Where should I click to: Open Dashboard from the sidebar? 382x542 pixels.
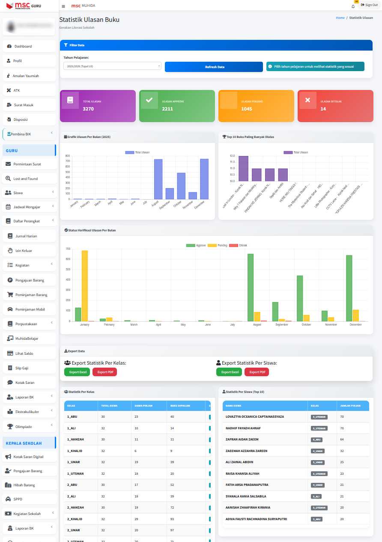coord(23,46)
